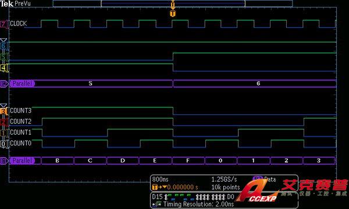Click the group triangle marker above COUNT3
349x209 pixels.
click(x=3, y=105)
